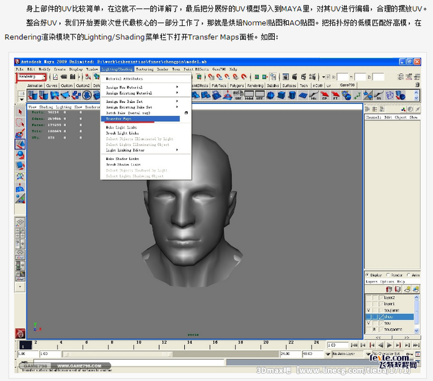Click create layer from selected icon
This screenshot has width=433, height=381.
[x=416, y=289]
